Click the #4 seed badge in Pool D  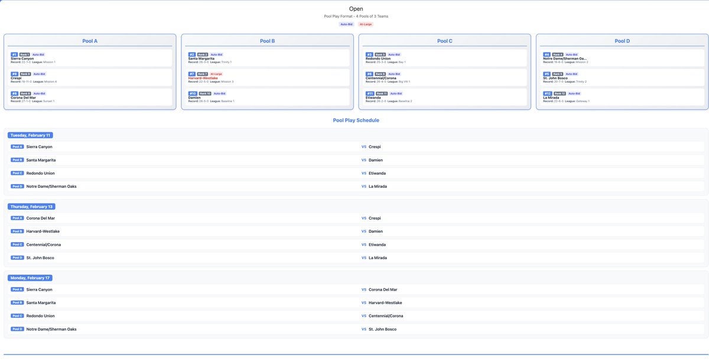point(546,54)
